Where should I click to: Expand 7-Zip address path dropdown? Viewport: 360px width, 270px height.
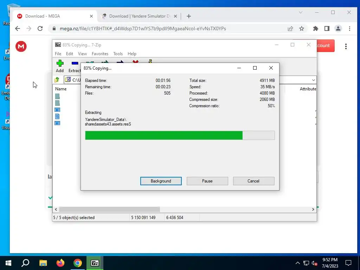click(x=313, y=80)
